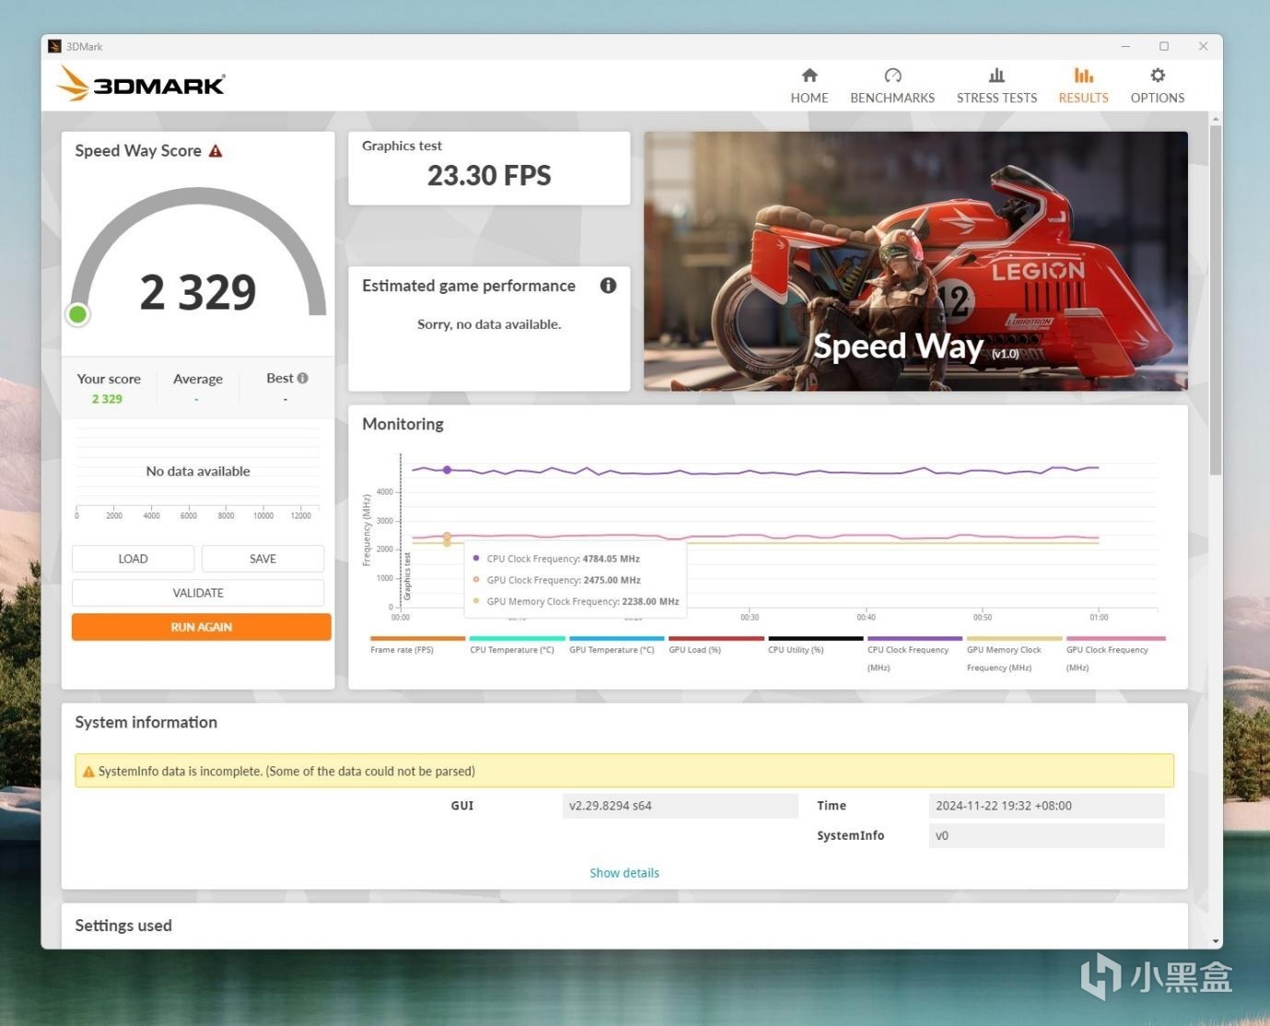Toggle the GPU Clock Frequency legend item
Viewport: 1270px width, 1026px height.
click(1115, 654)
